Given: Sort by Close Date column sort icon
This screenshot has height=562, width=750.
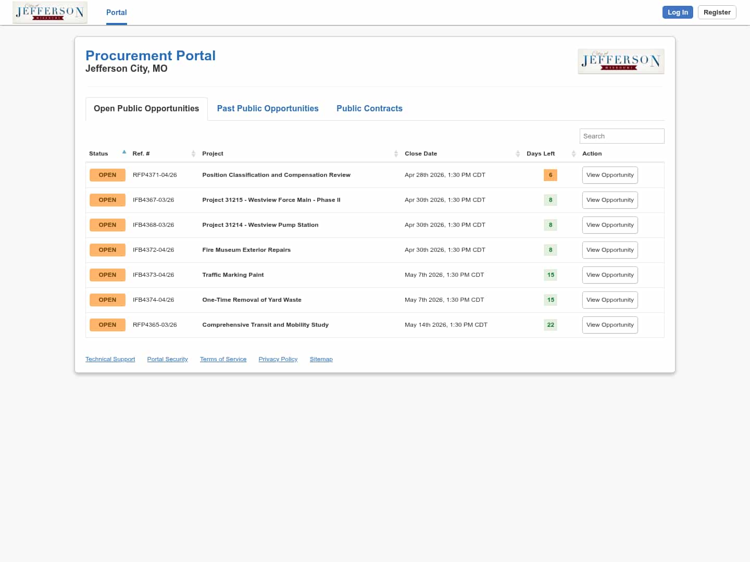Looking at the screenshot, I should [x=518, y=154].
